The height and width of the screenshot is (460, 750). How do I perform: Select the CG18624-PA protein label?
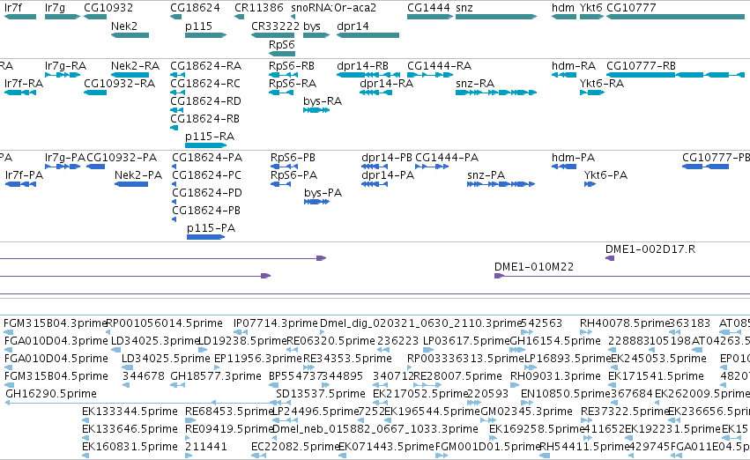point(207,158)
